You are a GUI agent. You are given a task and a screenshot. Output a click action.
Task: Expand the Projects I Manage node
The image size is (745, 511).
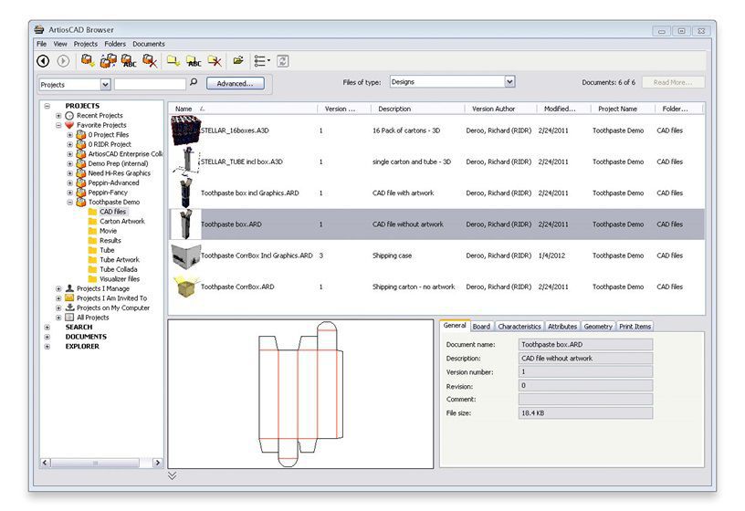[58, 288]
